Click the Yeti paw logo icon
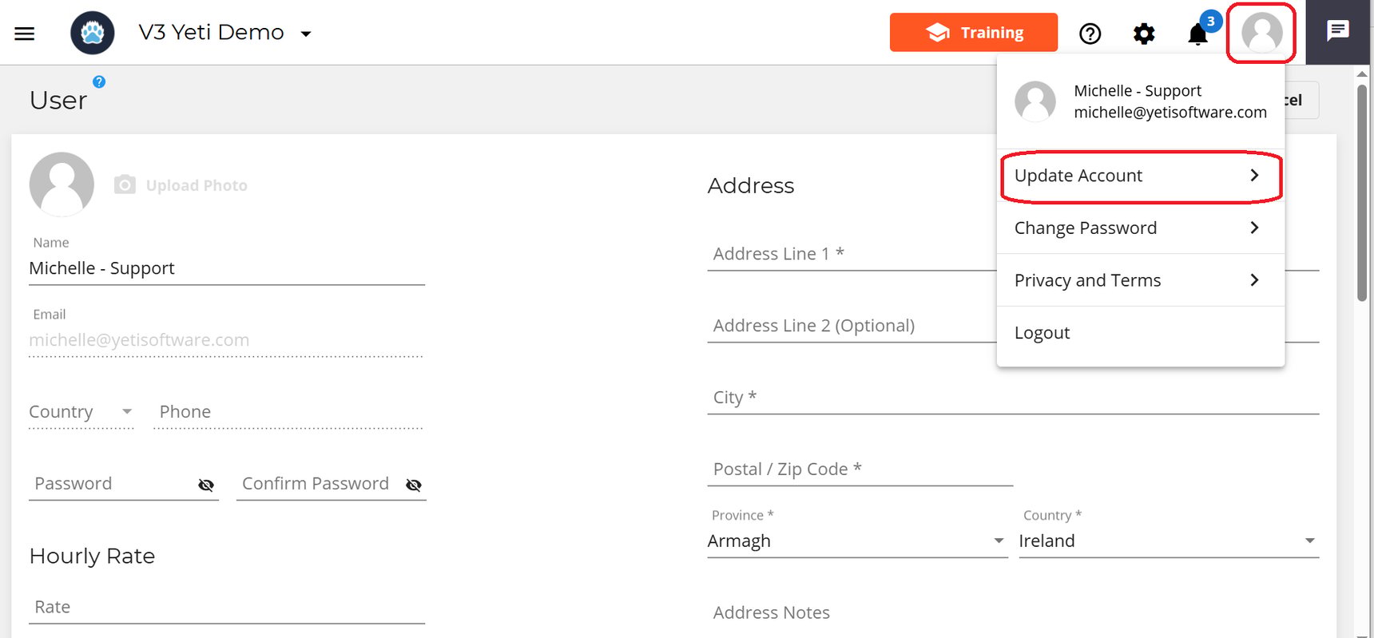Screen dimensions: 1374x638 click(93, 33)
